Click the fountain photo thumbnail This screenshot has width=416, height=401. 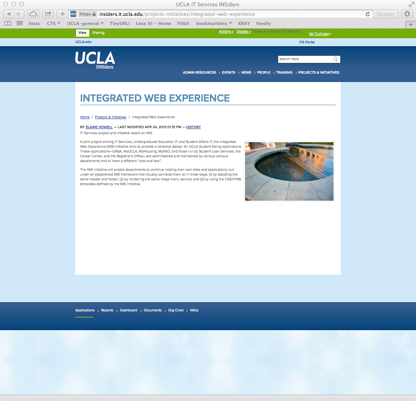click(x=289, y=171)
